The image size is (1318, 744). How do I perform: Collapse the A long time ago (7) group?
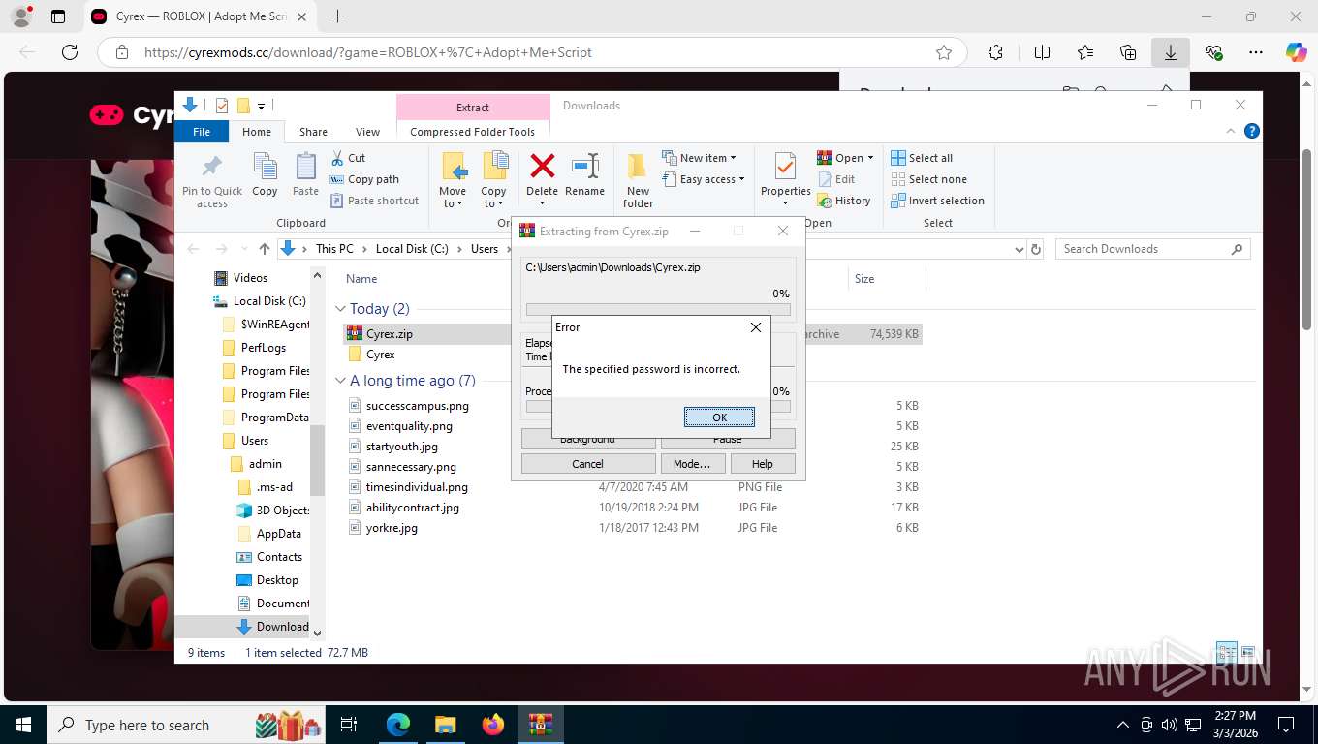[x=340, y=381]
